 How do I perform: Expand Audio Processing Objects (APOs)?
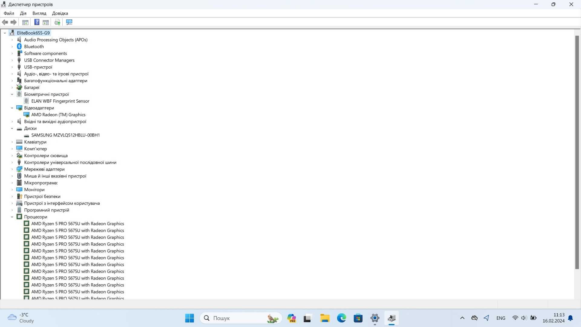(12, 40)
